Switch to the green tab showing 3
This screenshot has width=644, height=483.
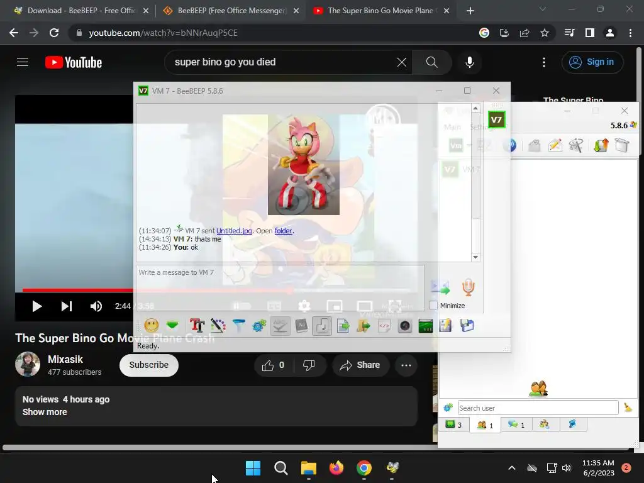[454, 425]
